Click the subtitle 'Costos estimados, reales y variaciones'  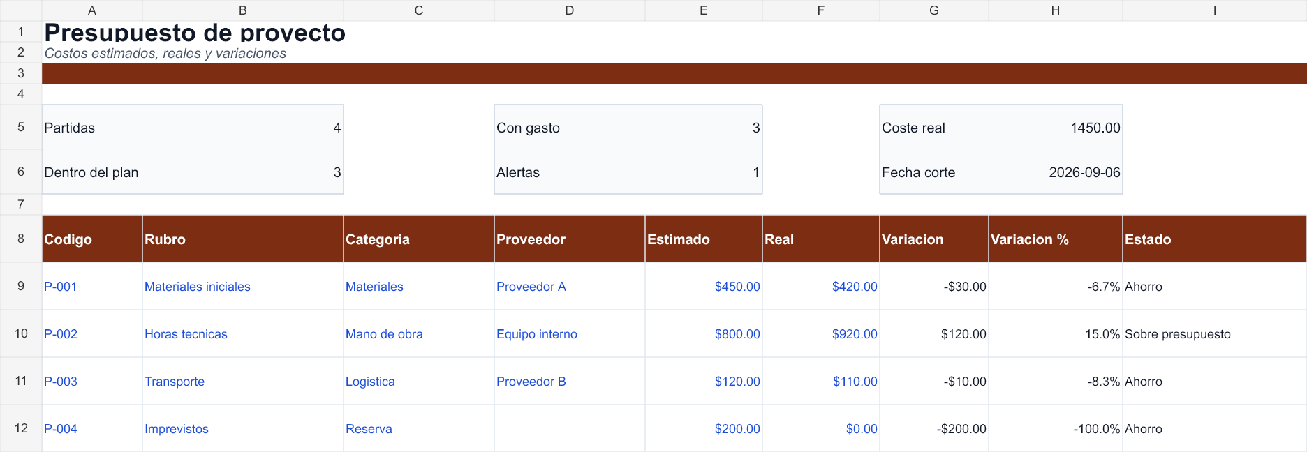(165, 53)
